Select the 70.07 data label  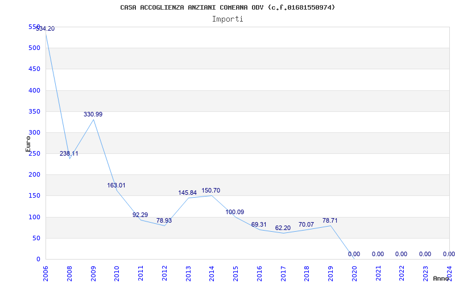306,224
